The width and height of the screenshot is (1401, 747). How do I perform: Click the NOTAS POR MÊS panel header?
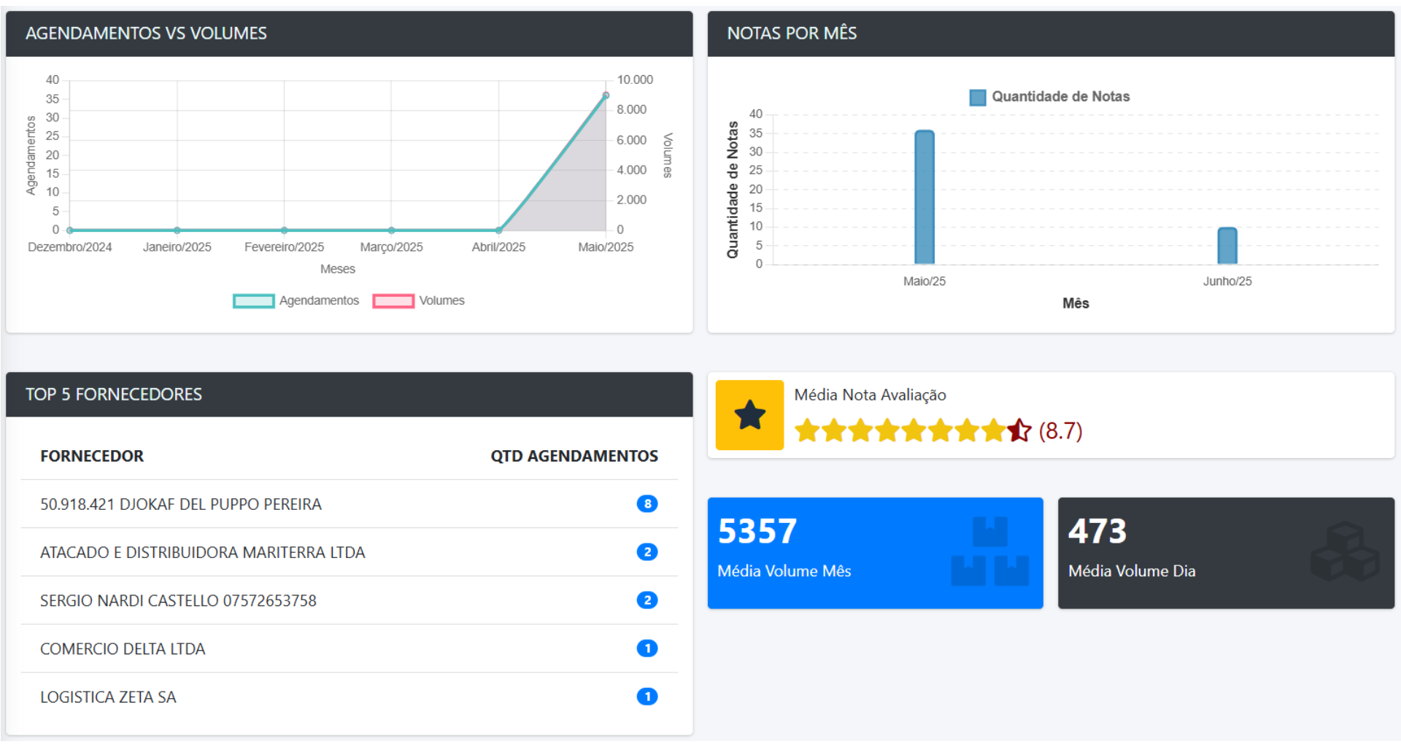coord(792,33)
